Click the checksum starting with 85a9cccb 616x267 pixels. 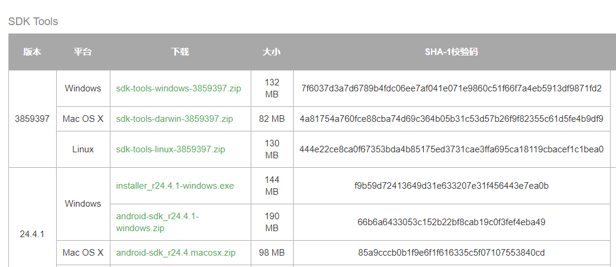[451, 253]
